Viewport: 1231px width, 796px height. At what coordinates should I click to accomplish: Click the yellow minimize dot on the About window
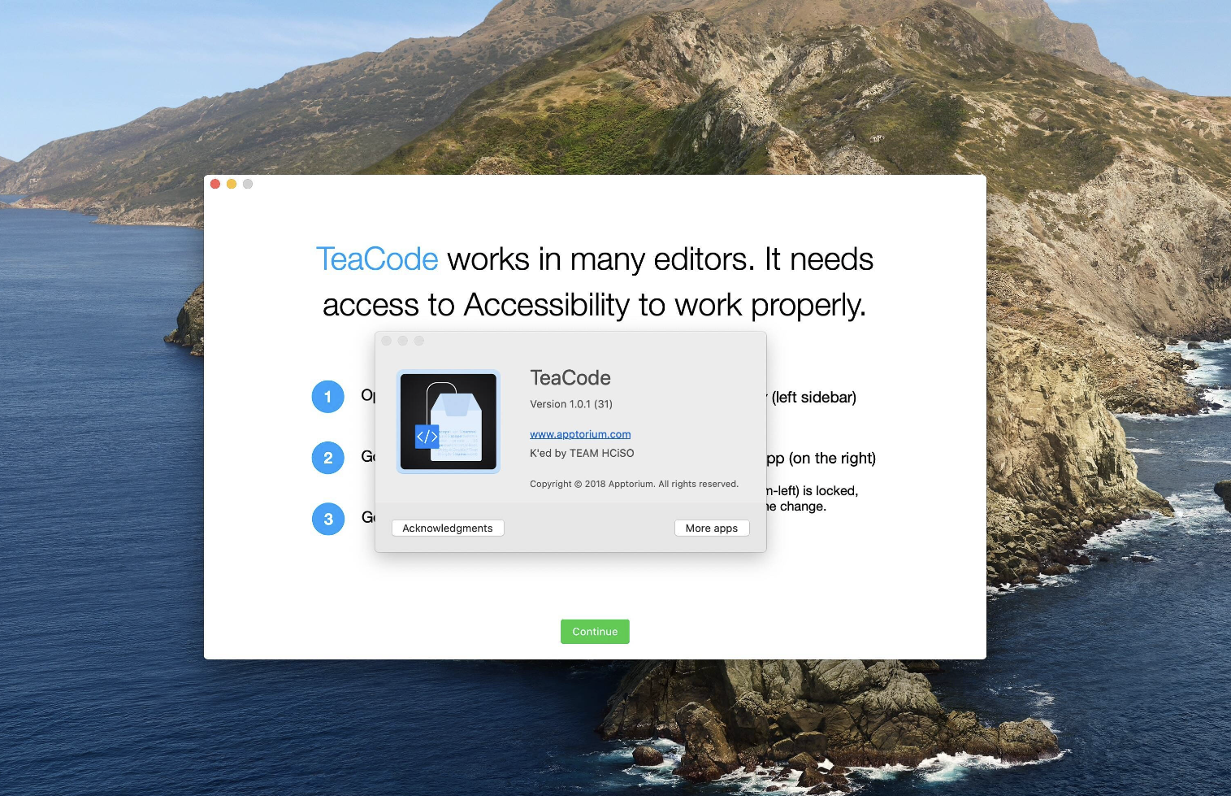[x=404, y=341]
